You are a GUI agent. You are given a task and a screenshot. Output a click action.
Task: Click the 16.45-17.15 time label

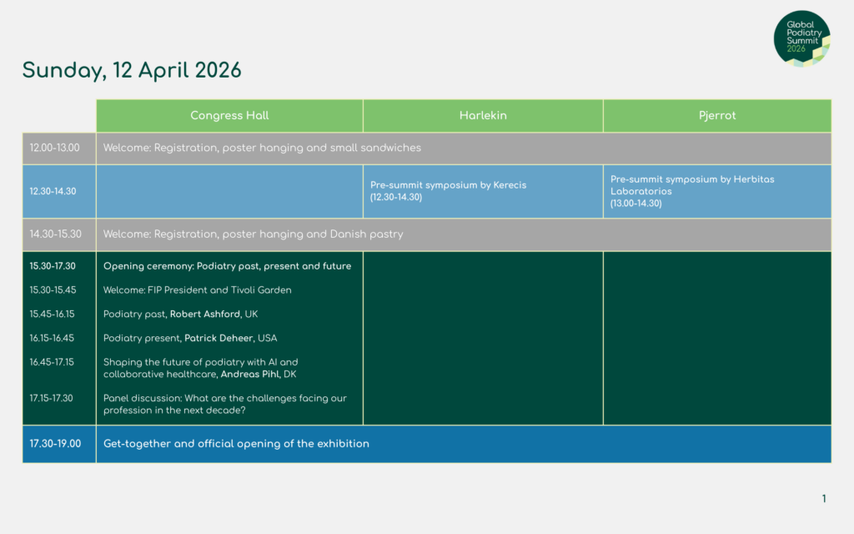point(51,362)
